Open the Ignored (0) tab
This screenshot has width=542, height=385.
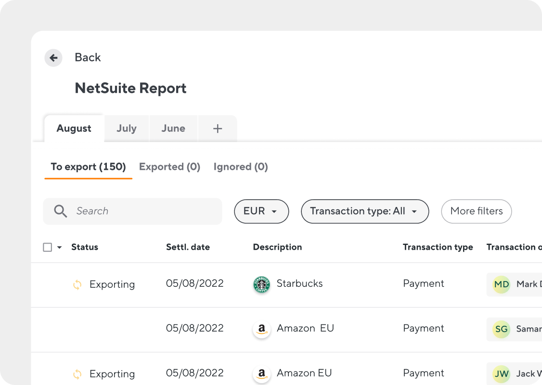point(241,167)
